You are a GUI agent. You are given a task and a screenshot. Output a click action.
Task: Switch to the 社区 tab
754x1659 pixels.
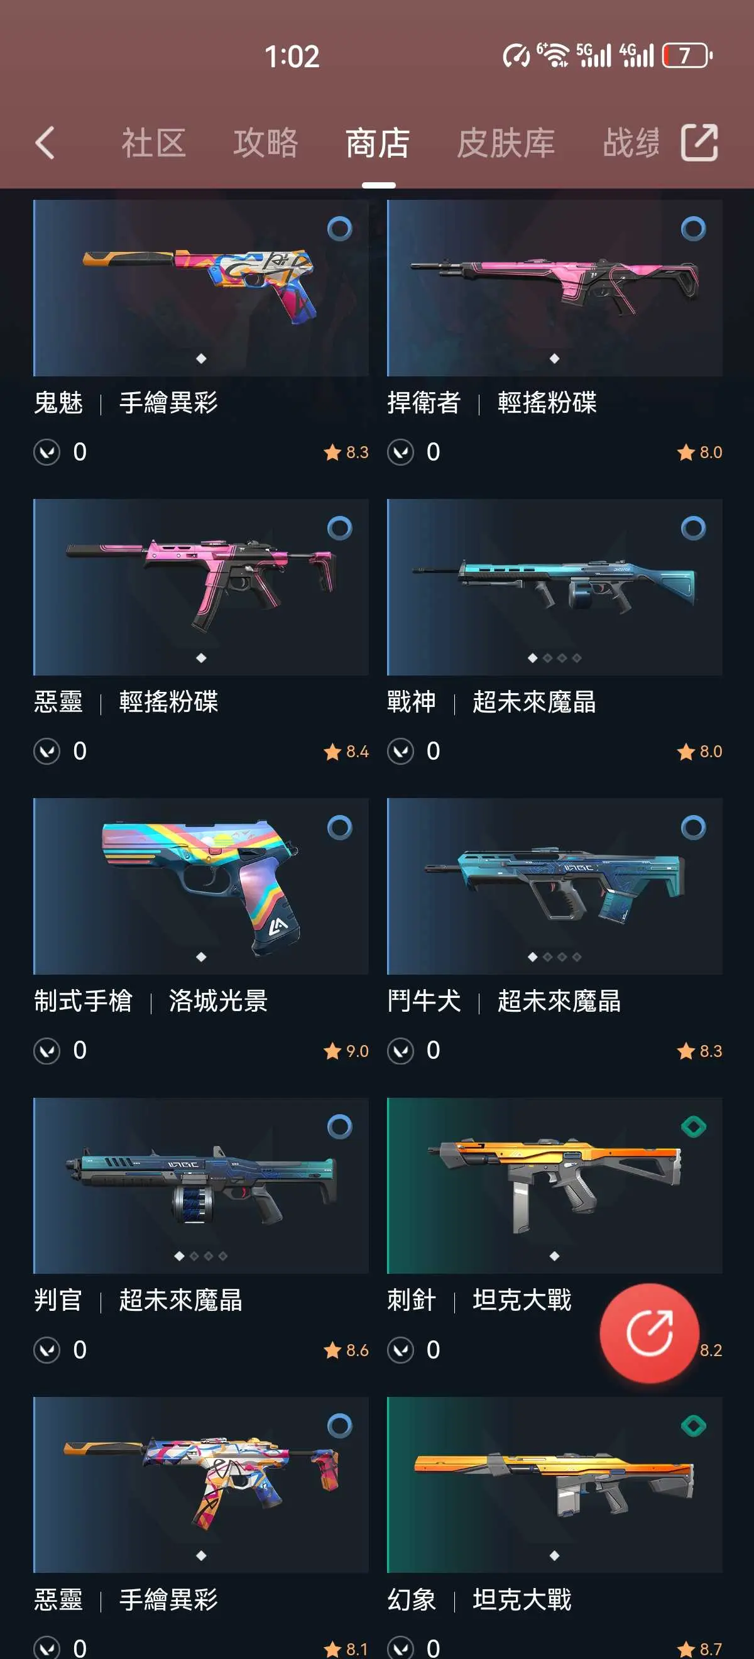coord(153,142)
